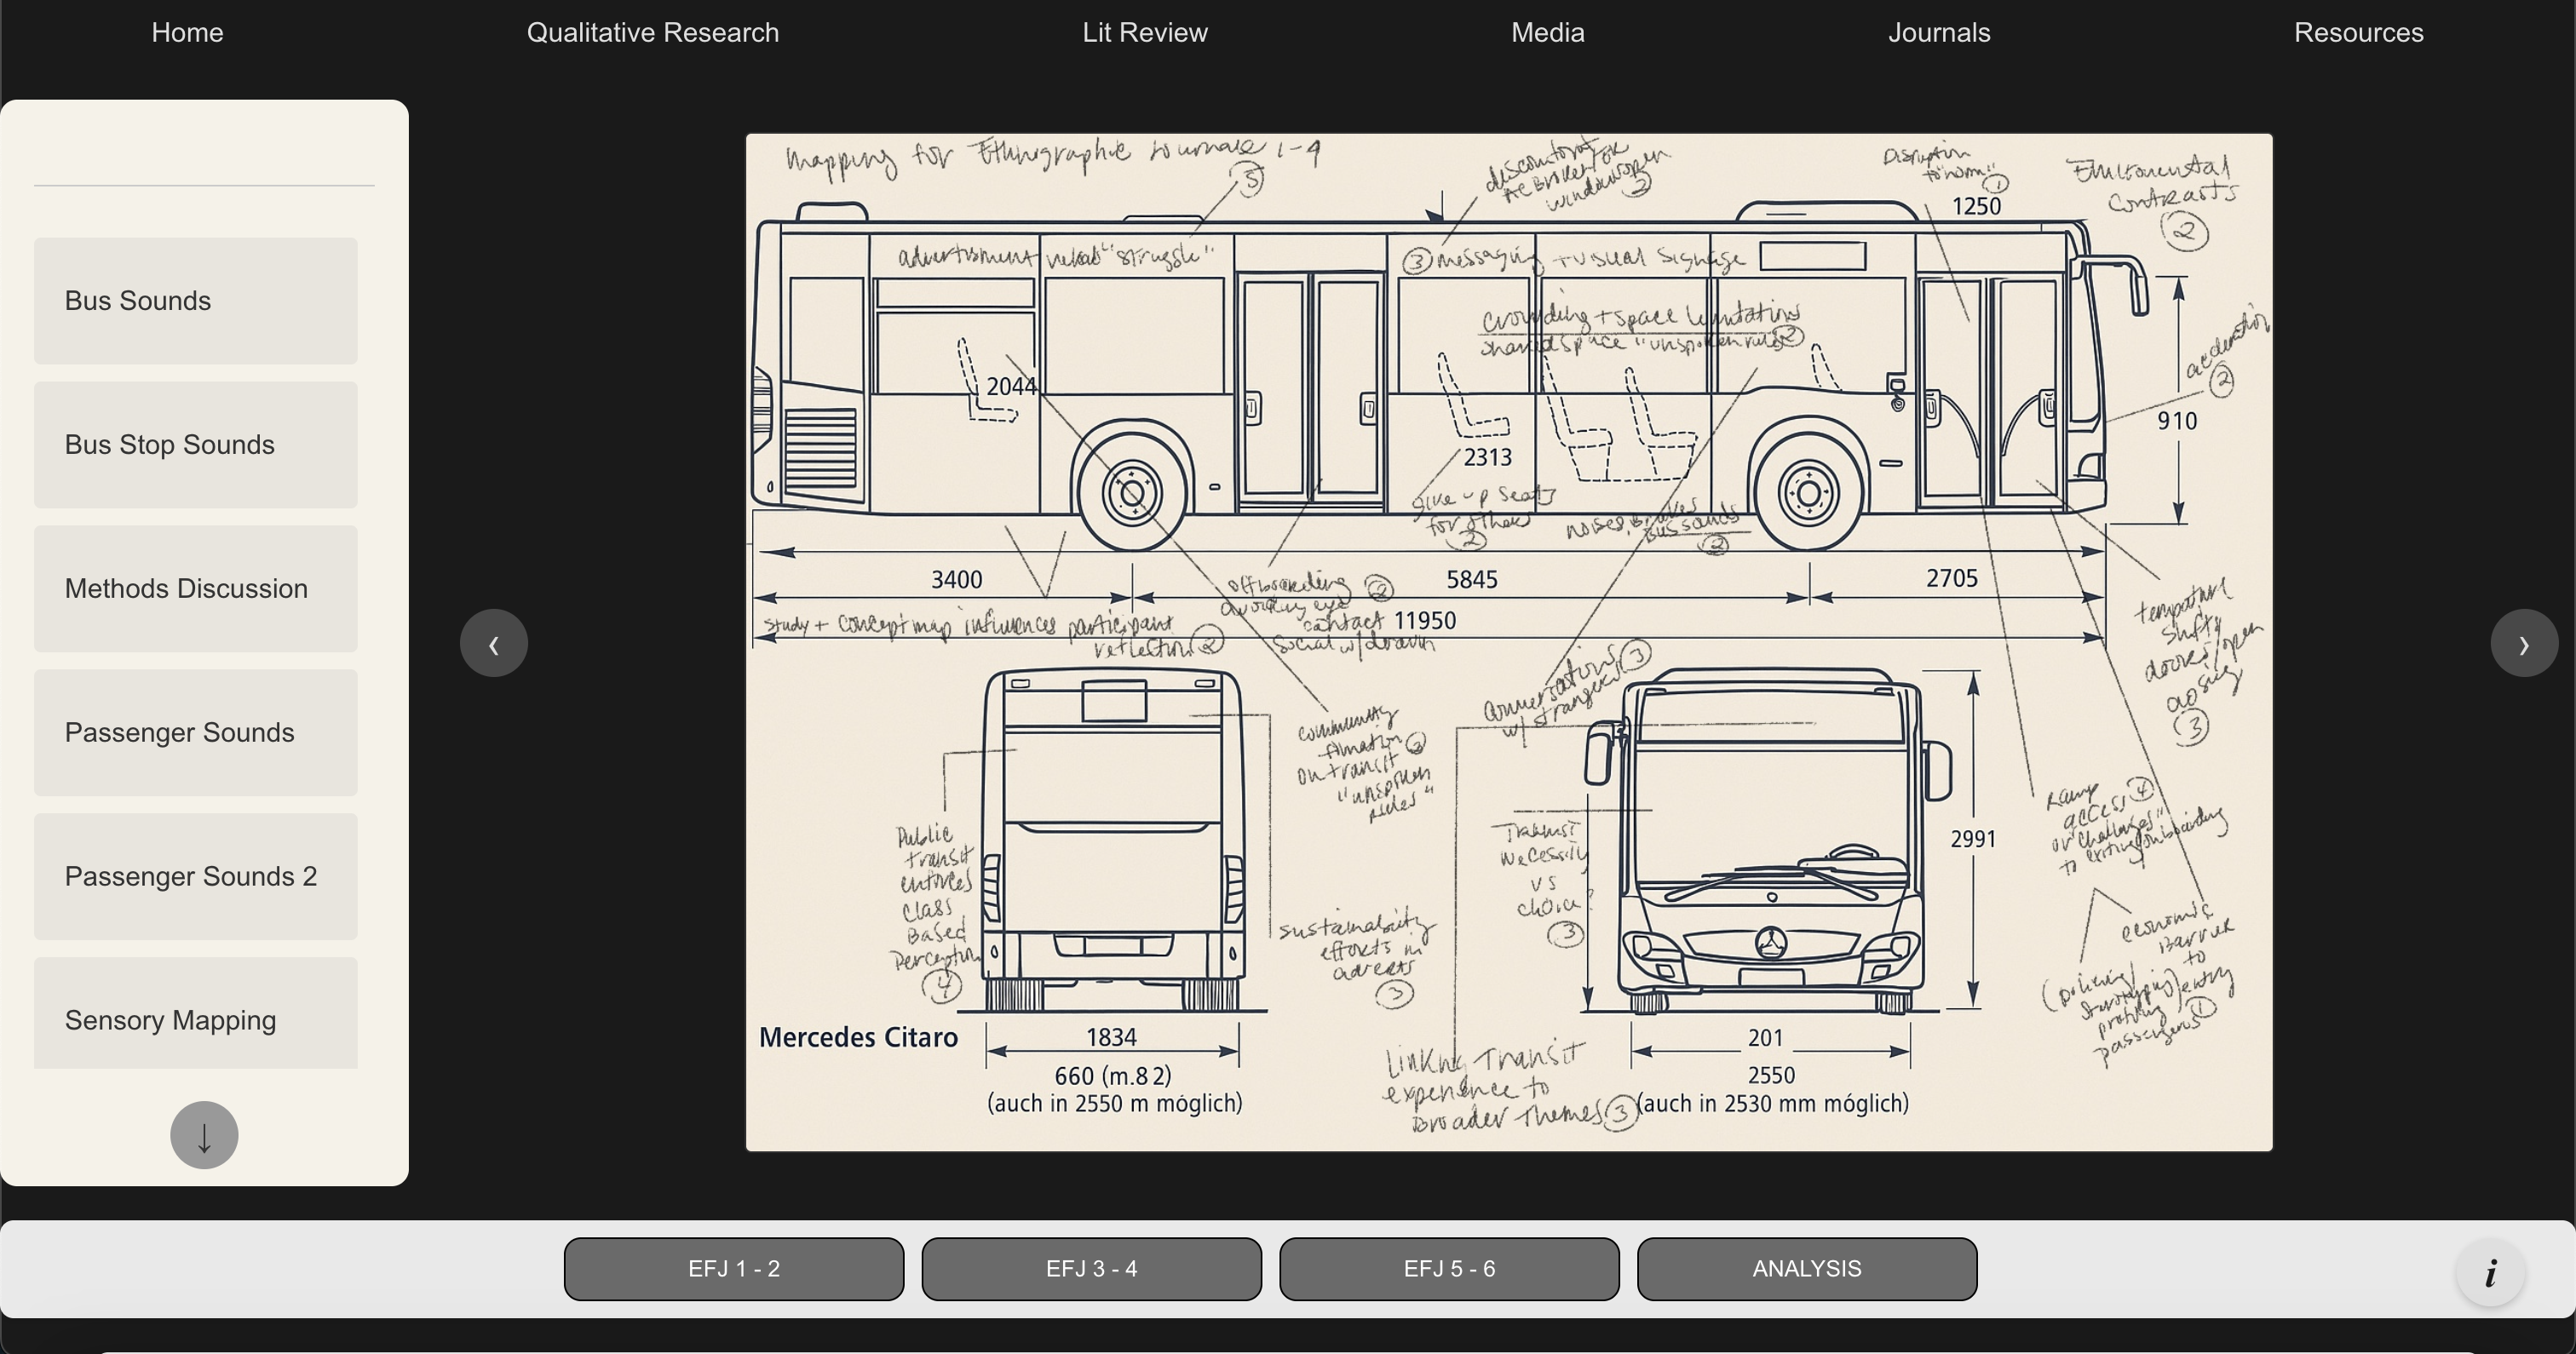Viewport: 2576px width, 1354px height.
Task: Open the Qualitative Research page
Action: [652, 32]
